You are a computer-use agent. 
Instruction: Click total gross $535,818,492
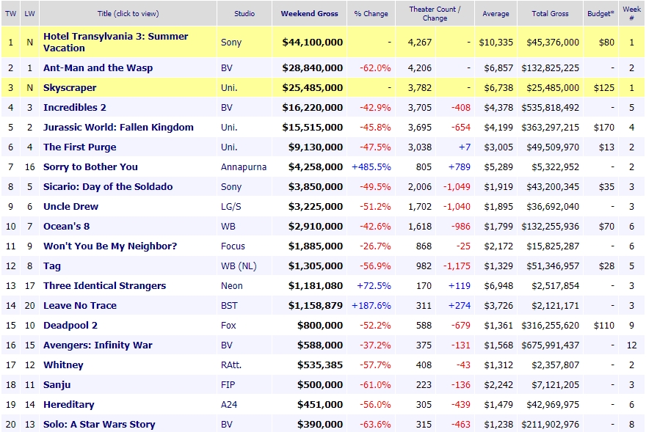550,108
